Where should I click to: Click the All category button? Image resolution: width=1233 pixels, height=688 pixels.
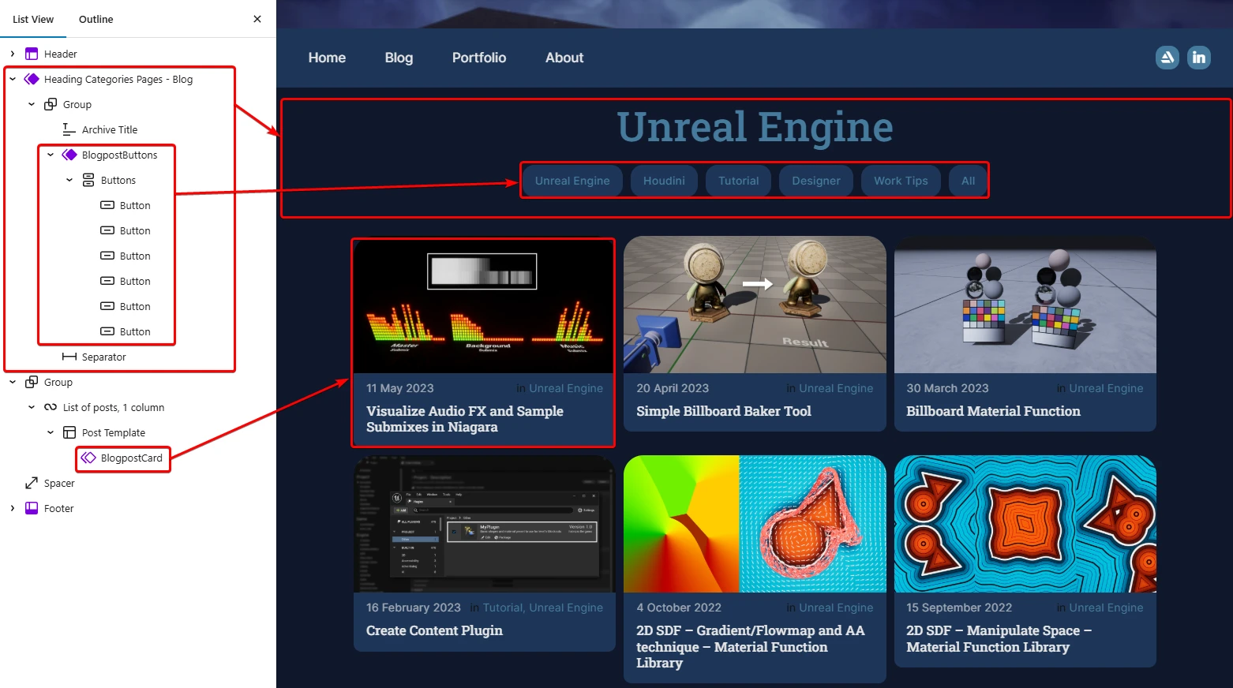[x=968, y=181]
